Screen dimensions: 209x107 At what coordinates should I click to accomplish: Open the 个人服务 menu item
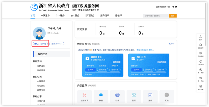pos(60,16)
